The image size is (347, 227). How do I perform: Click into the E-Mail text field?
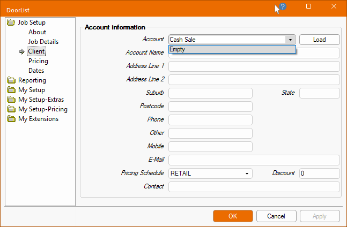254,160
